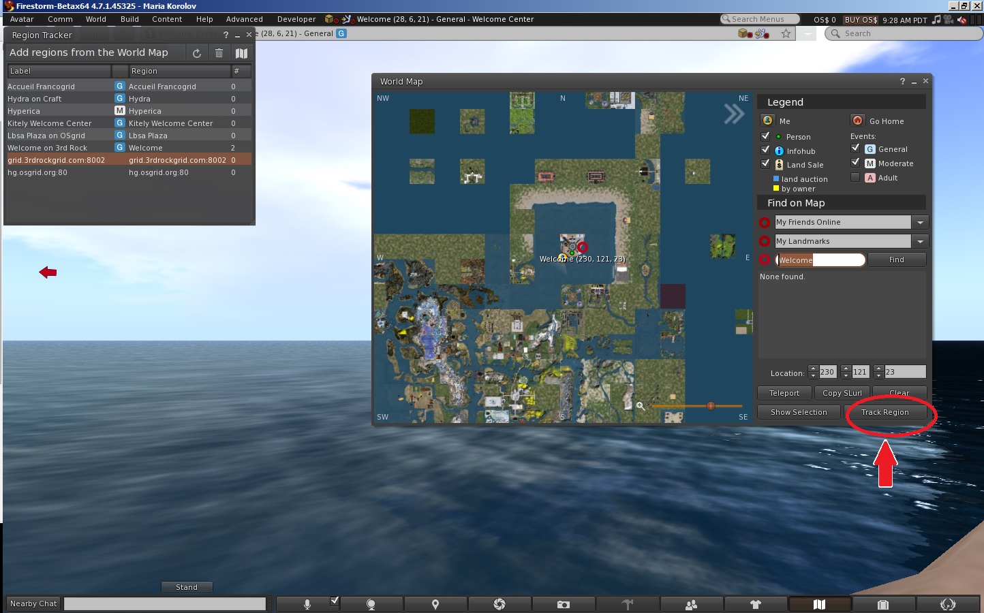Uncheck the Infohub legend checkbox
The width and height of the screenshot is (984, 613).
click(765, 150)
